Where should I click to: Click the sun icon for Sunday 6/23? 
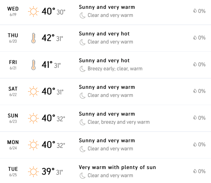pos(33,118)
